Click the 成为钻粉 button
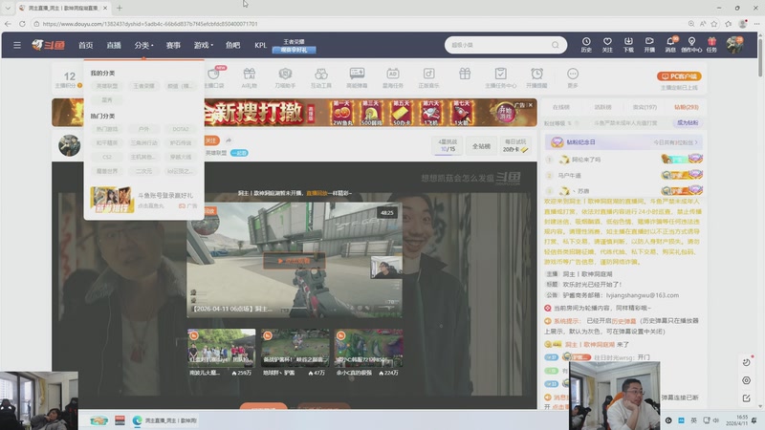The width and height of the screenshot is (765, 430). point(687,123)
